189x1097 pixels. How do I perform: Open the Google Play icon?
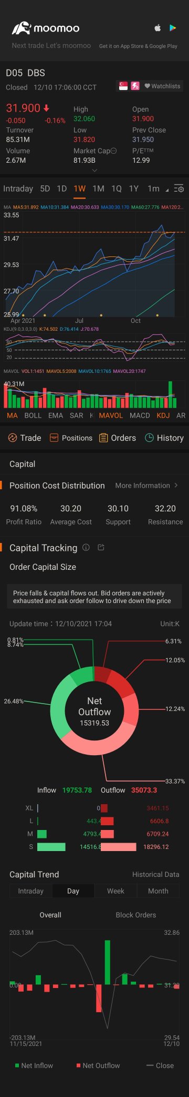[173, 28]
